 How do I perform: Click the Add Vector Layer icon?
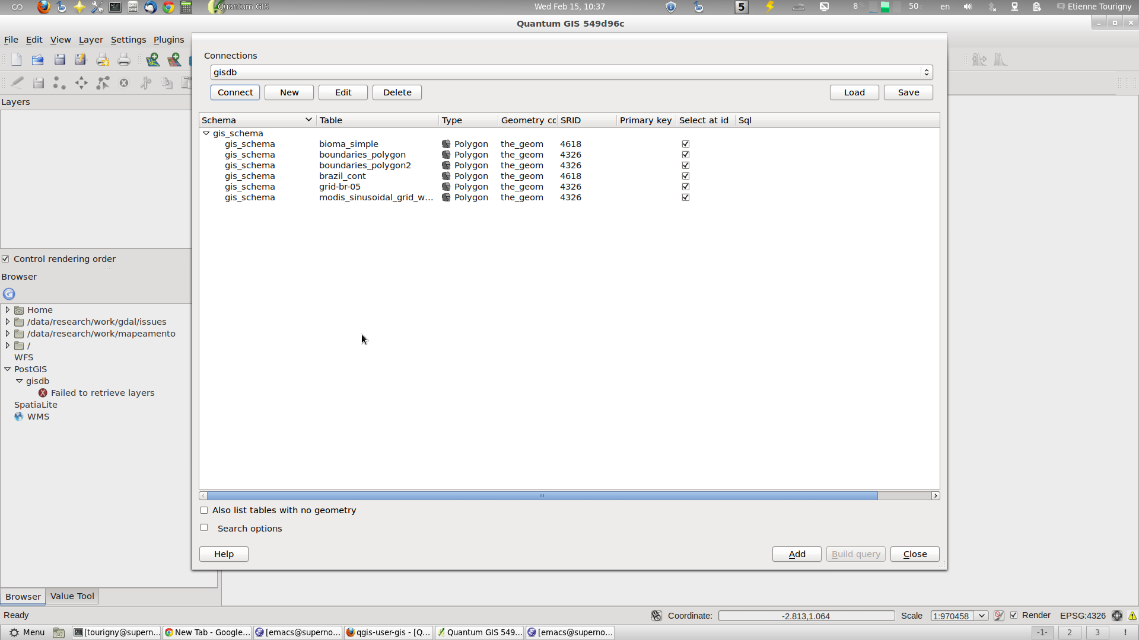click(152, 59)
